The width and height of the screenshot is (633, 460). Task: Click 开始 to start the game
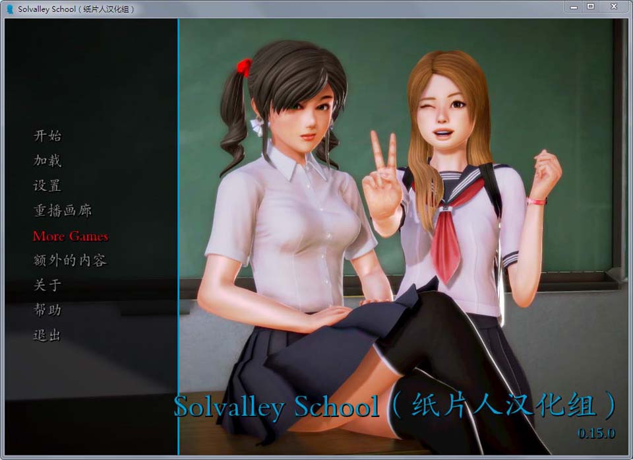(47, 136)
